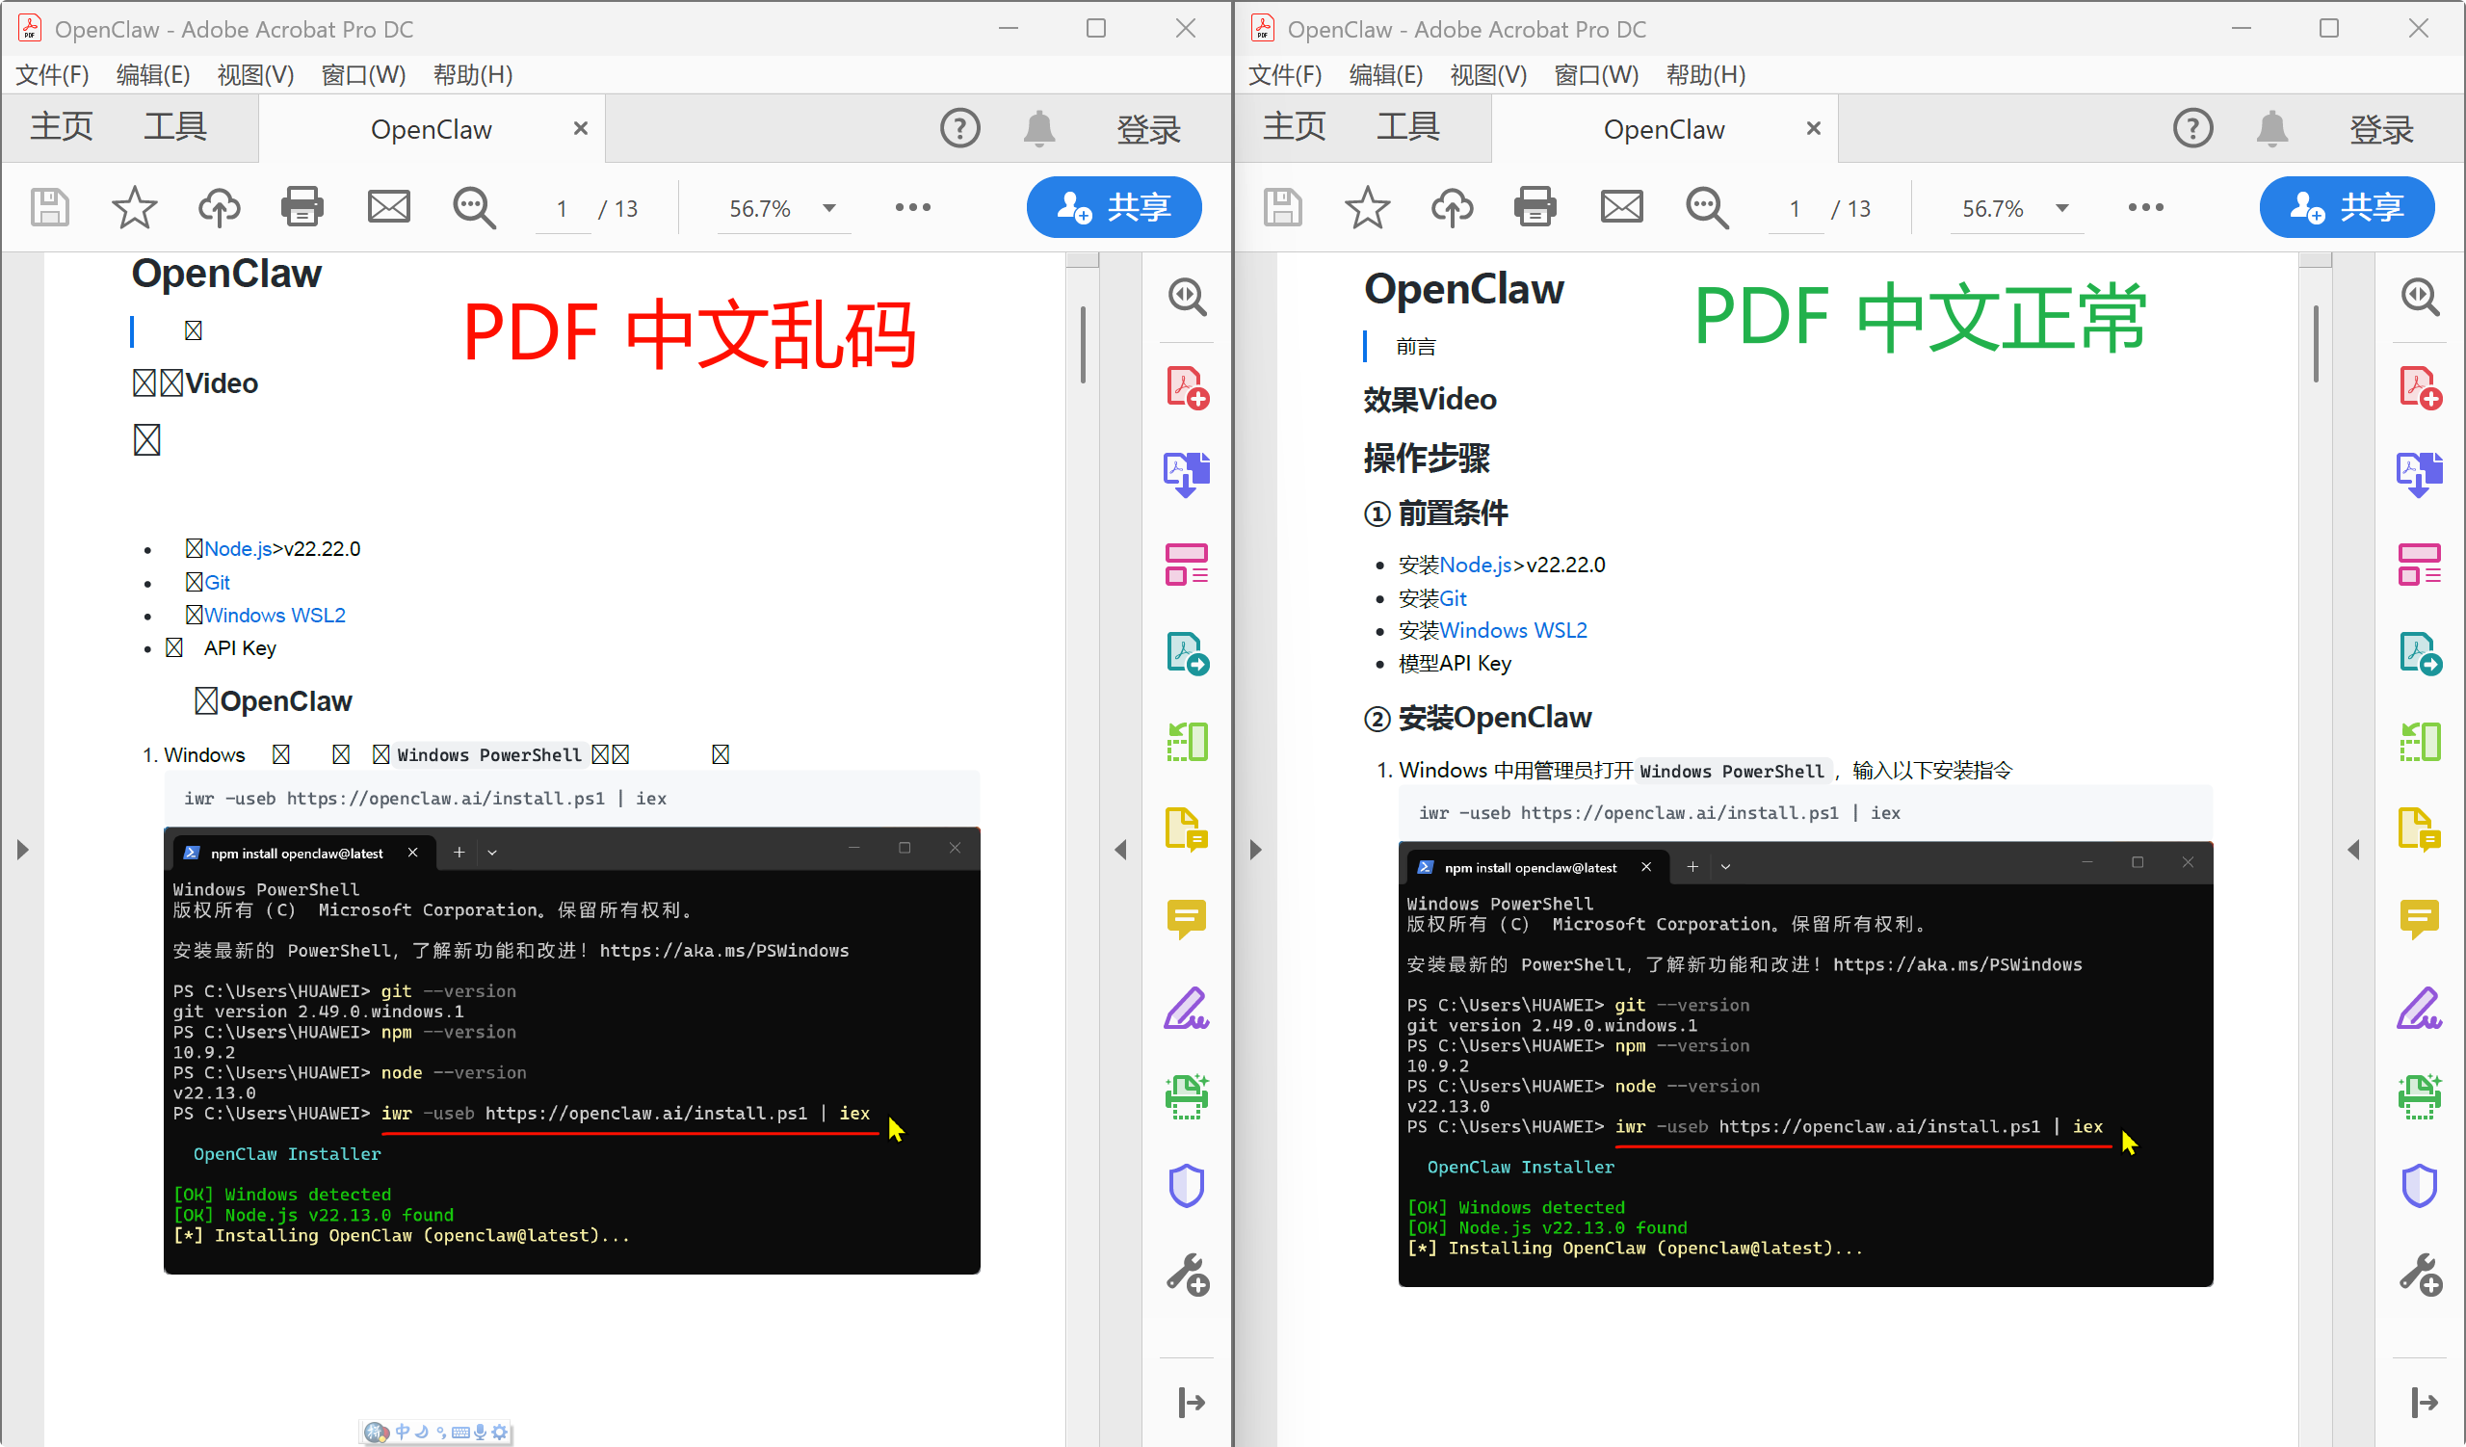Open 视图(V) menu in left window

pyautogui.click(x=255, y=74)
